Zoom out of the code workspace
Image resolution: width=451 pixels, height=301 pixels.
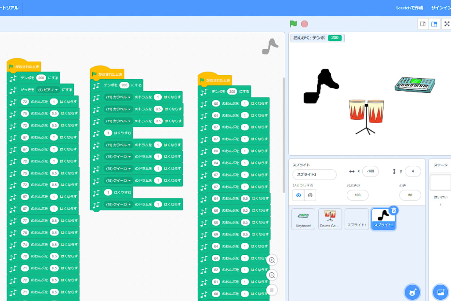pos(272,275)
